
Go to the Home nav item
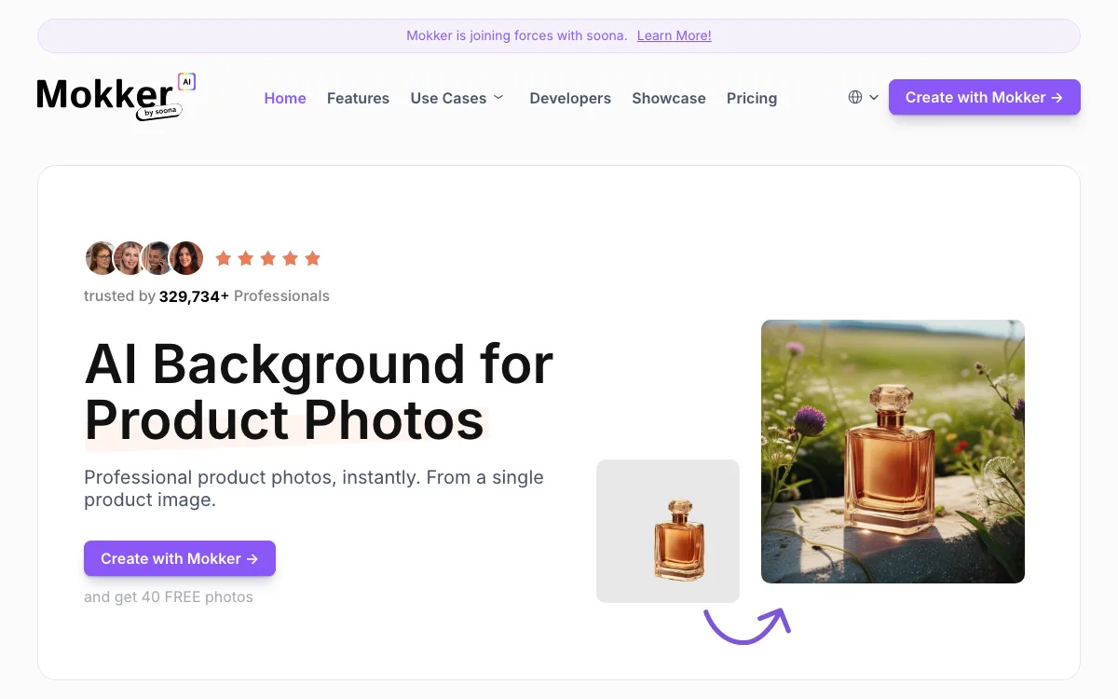285,98
